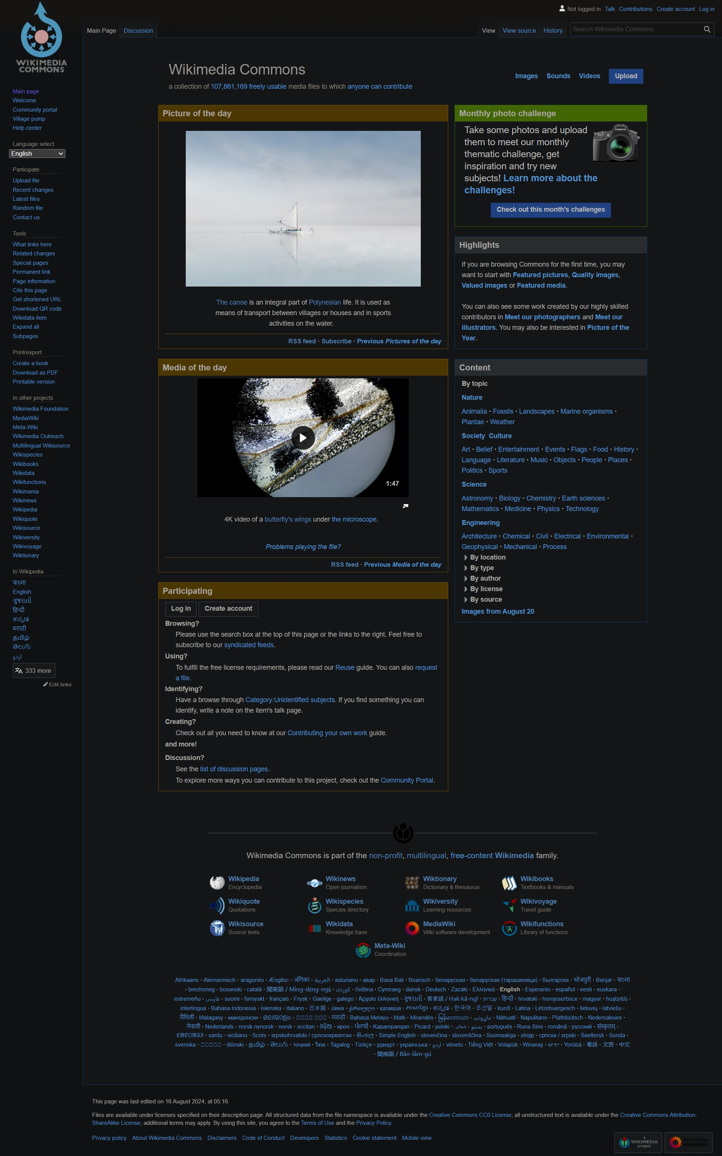Open the History tab
The image size is (722, 1156).
[x=553, y=30]
